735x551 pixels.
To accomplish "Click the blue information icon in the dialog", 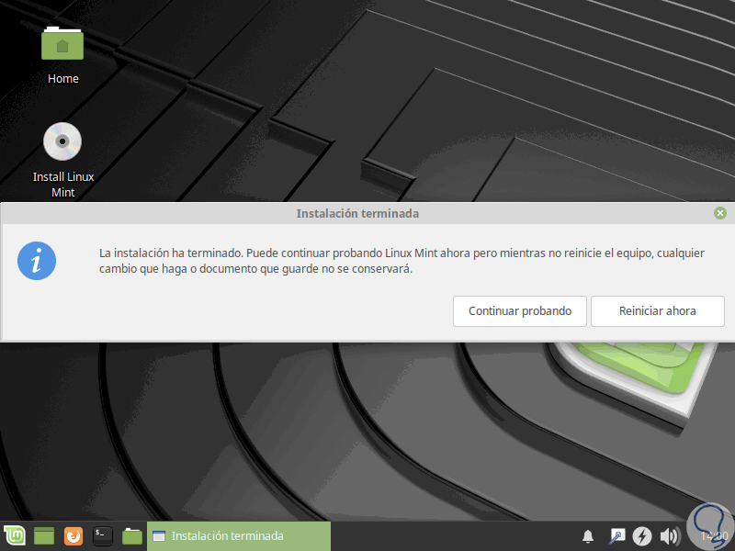I will 37,261.
